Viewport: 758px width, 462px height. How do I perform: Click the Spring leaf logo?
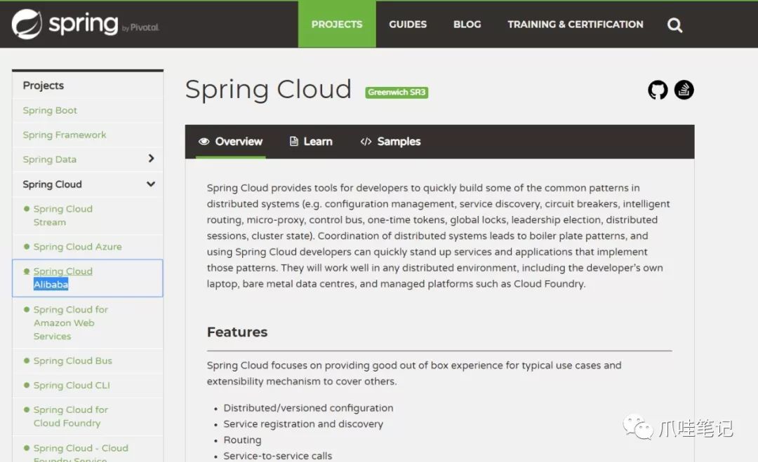[x=27, y=24]
